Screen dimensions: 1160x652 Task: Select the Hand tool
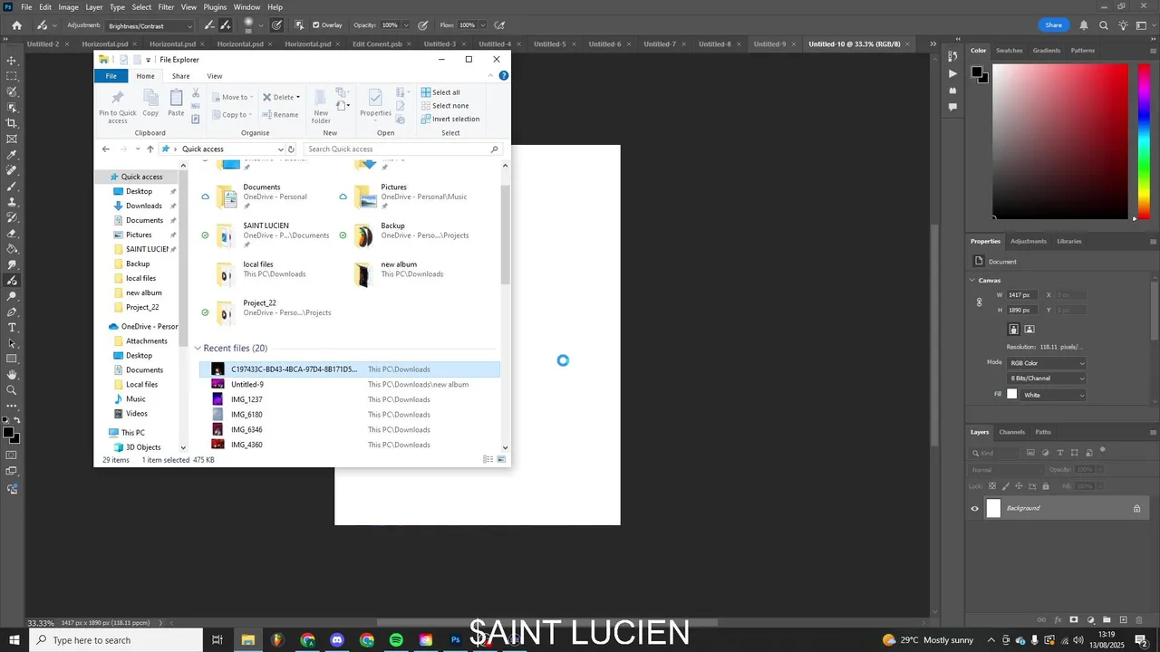pos(12,374)
